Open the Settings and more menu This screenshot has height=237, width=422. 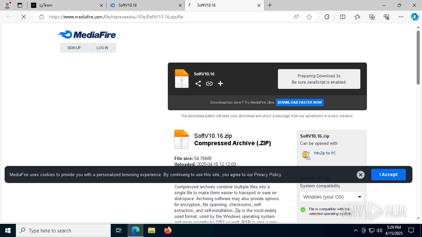click(401, 17)
